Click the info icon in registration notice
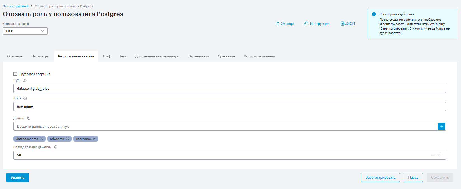The width and height of the screenshot is (461, 189). (x=374, y=14)
